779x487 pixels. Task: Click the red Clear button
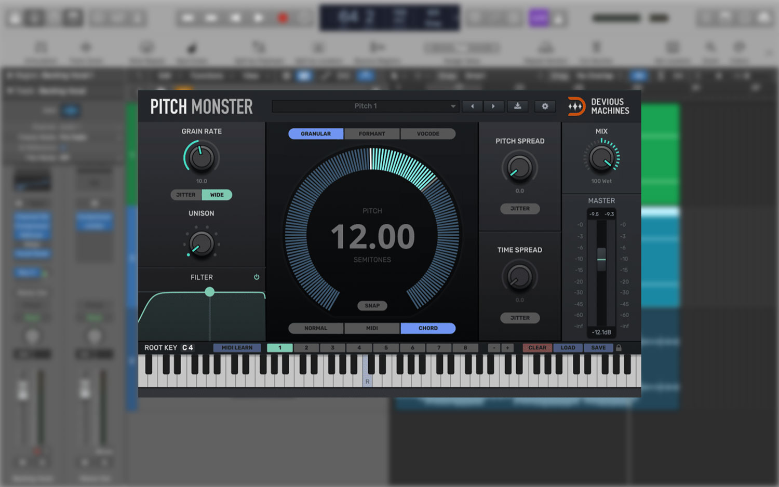538,348
